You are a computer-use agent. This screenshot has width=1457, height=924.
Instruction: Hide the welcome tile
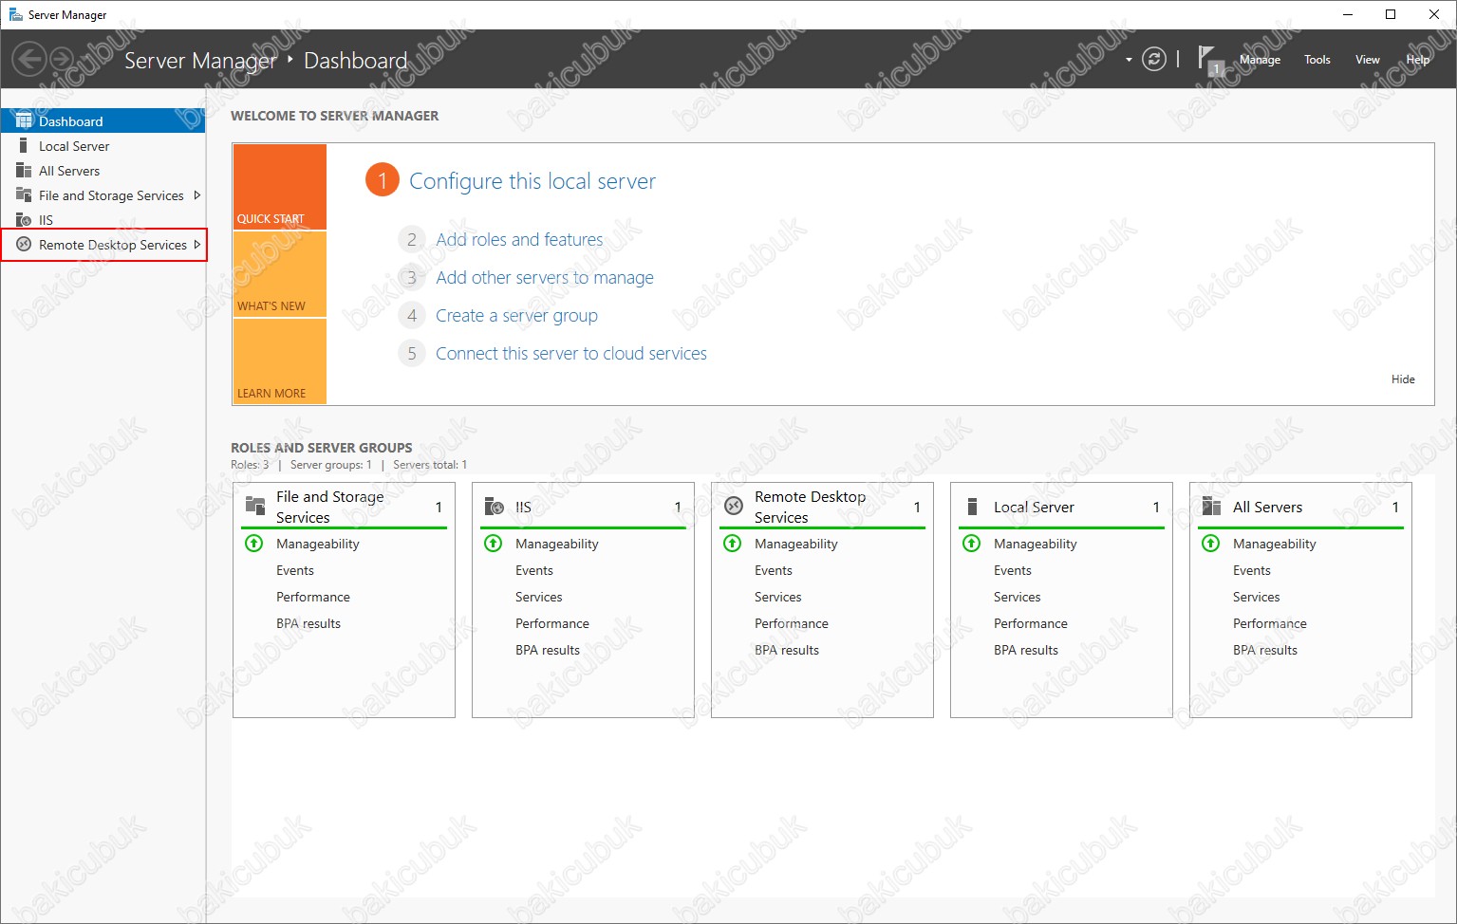click(1403, 379)
